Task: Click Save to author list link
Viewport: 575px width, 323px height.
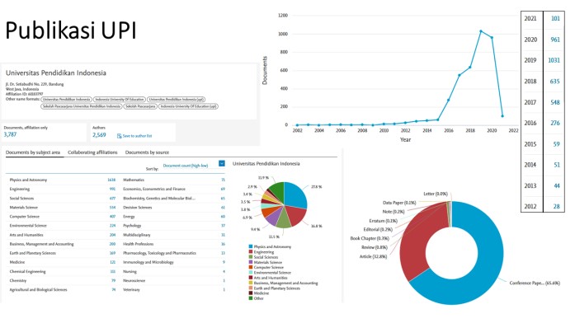Action: (137, 136)
